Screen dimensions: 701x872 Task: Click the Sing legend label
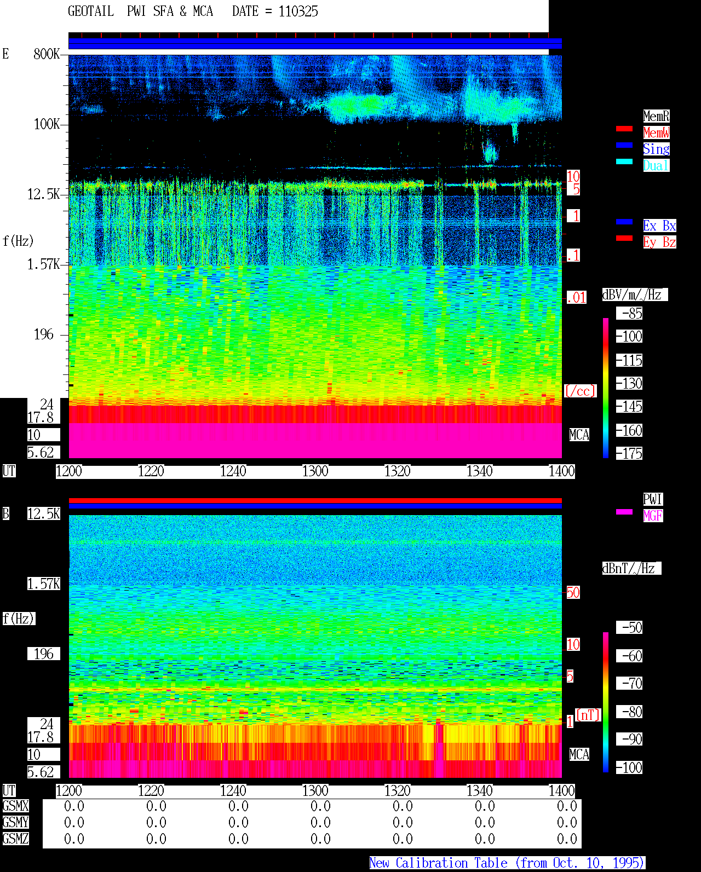[x=656, y=149]
